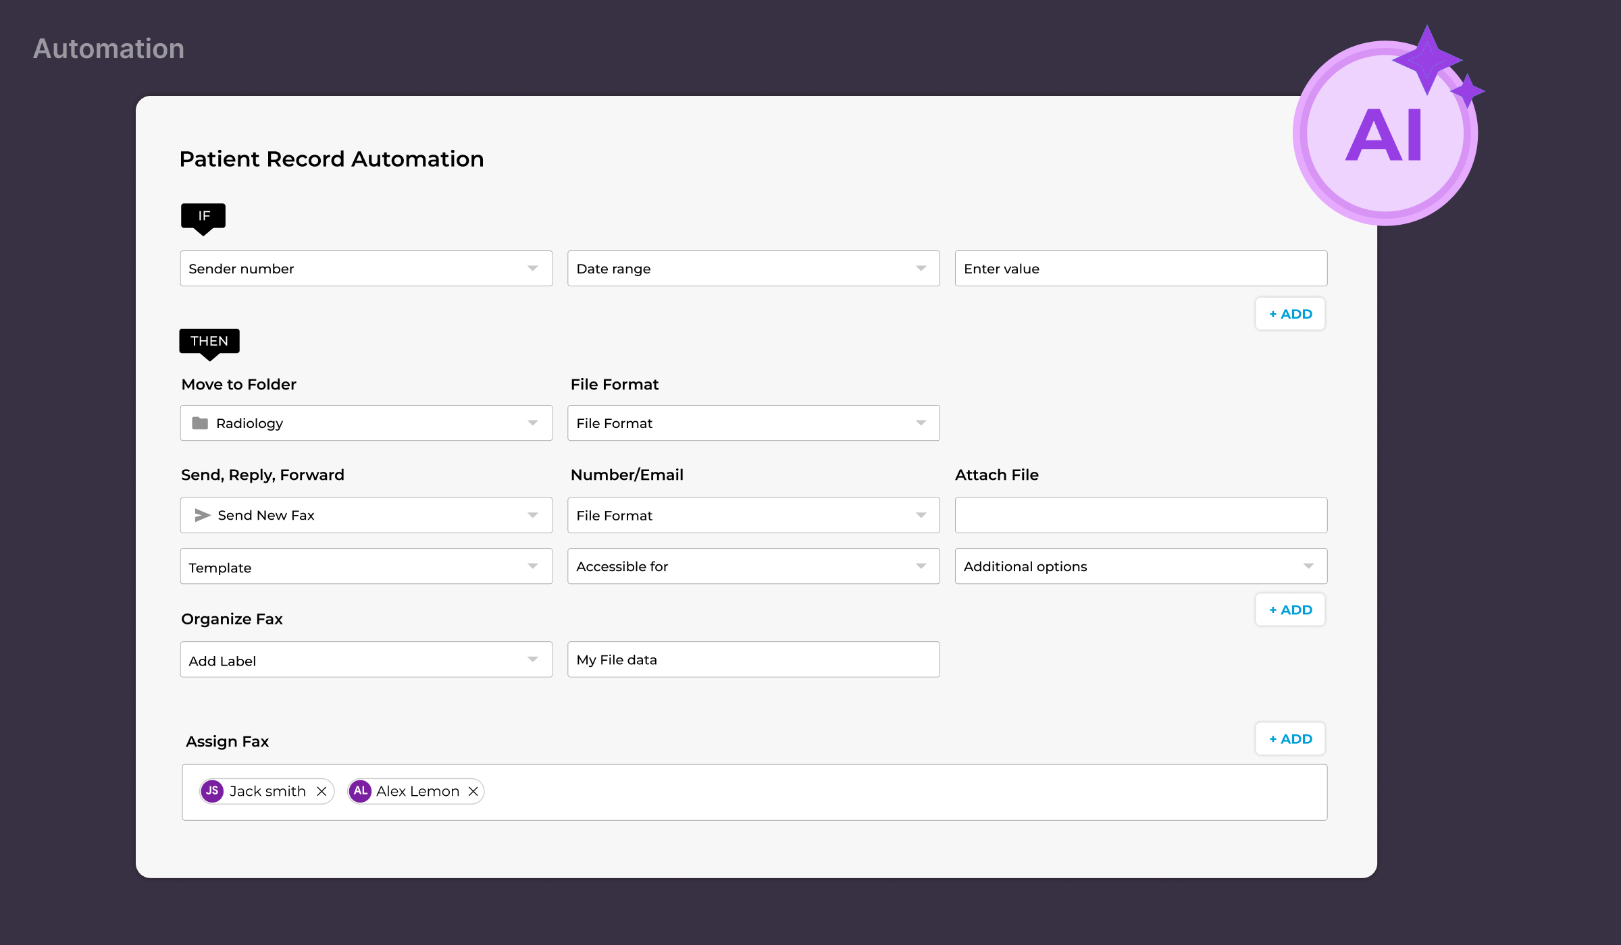Expand the Date range dropdown

click(753, 269)
